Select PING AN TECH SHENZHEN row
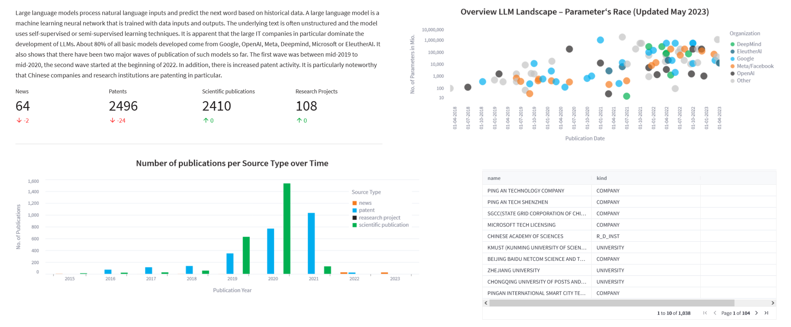The width and height of the screenshot is (791, 327). pos(629,202)
